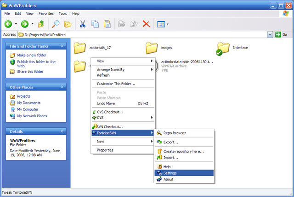Choose Properties in context menu

(x=123, y=150)
